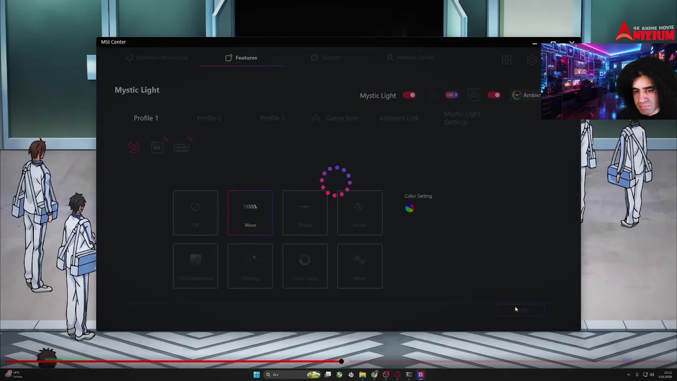The width and height of the screenshot is (677, 381).
Task: Pick the Flashing lighting effect
Action: (x=250, y=266)
